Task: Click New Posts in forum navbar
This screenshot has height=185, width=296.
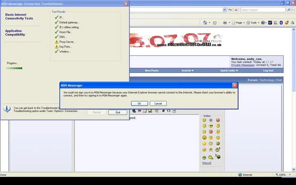Action: point(152,70)
